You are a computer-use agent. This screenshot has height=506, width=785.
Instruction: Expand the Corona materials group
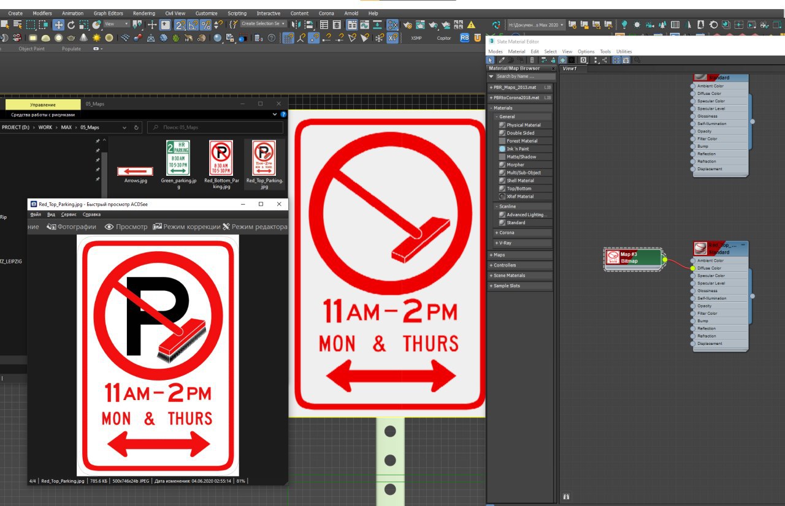point(523,233)
